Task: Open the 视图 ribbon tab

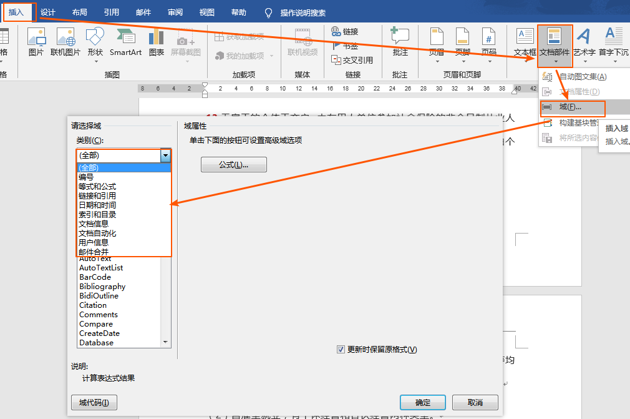Action: coord(206,12)
